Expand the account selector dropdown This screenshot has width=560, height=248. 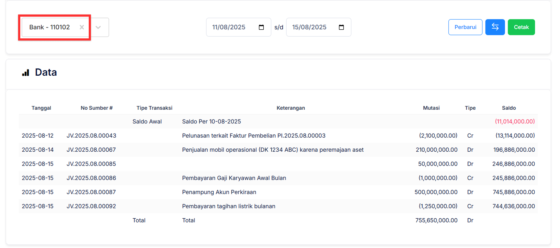(x=99, y=27)
